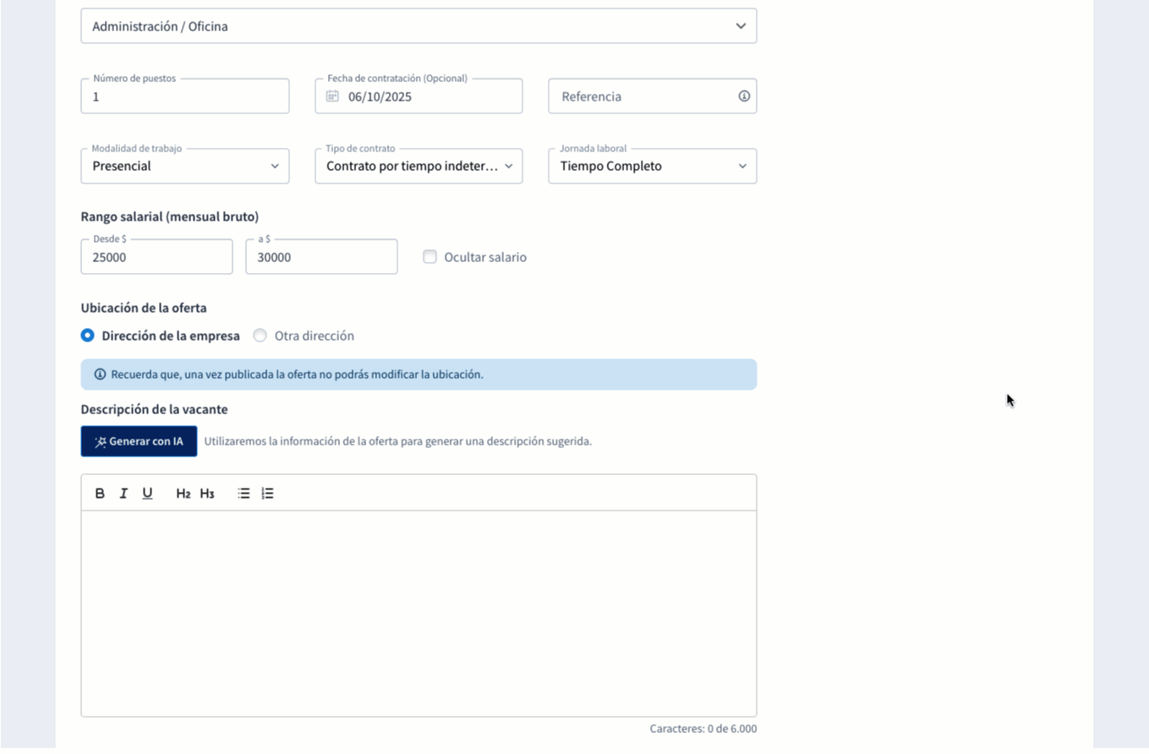Apply H2 heading style

(x=183, y=494)
